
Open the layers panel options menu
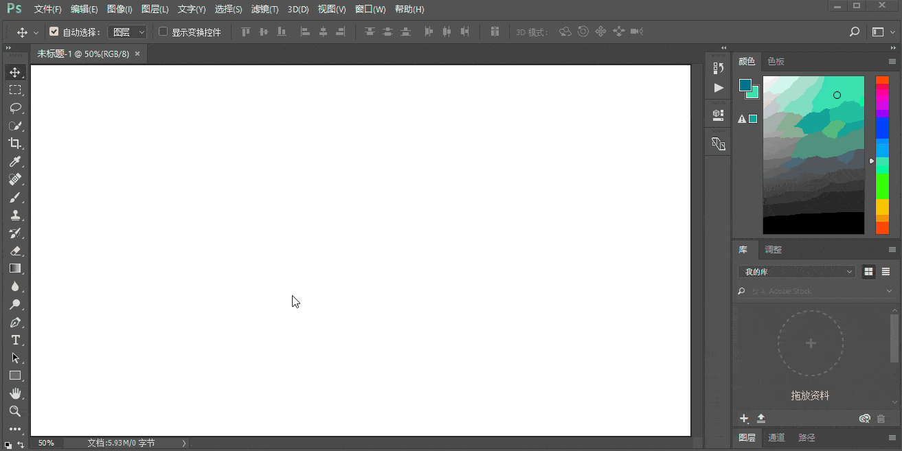(x=892, y=437)
